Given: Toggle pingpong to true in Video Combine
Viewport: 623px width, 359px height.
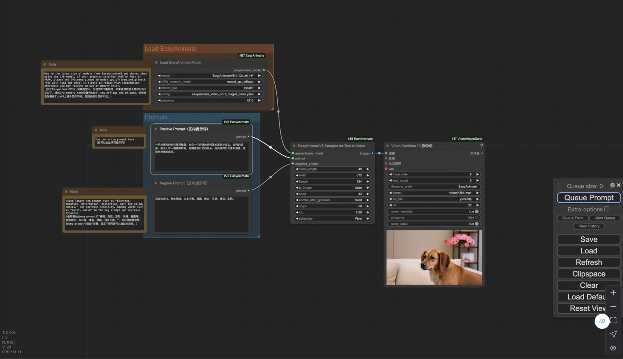Looking at the screenshot, I should click(434, 217).
